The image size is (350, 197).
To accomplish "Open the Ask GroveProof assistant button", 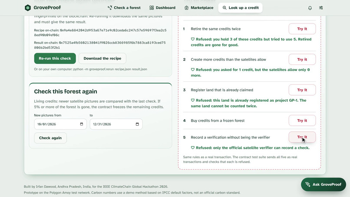I will coord(324,184).
